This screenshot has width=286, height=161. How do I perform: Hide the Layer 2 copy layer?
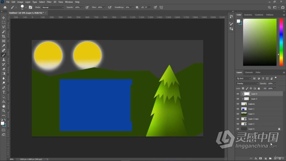(x=238, y=119)
